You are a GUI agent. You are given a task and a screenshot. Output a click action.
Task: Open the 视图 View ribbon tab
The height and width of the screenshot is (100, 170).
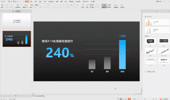coord(61,2)
